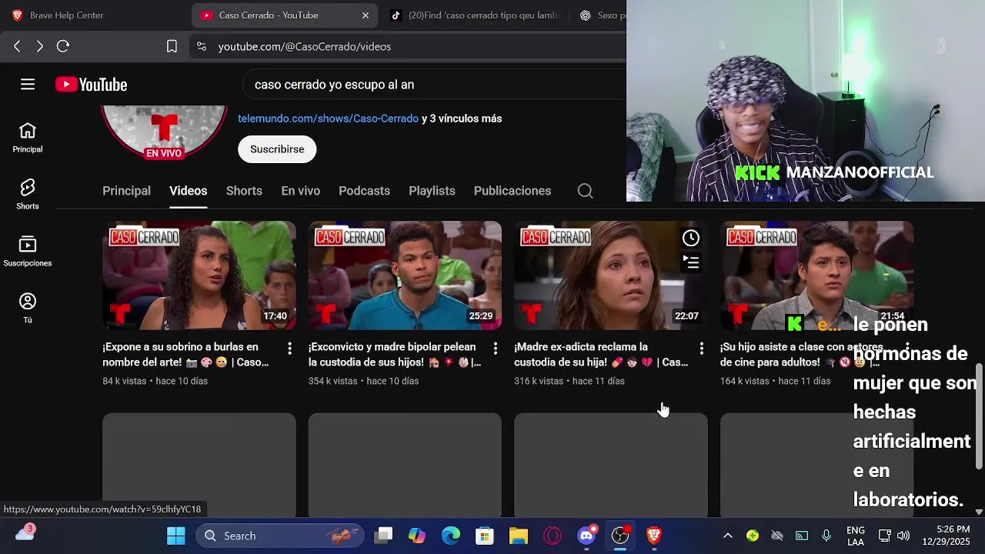
Task: Open '¡Exconvicto y madre bipolar pelean' video title
Action: coord(394,355)
